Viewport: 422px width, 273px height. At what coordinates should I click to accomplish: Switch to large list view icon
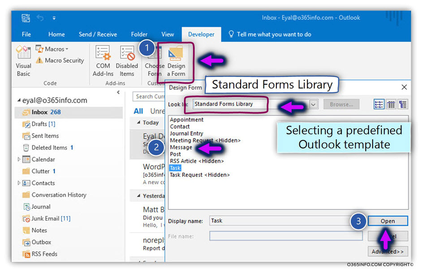pos(379,104)
